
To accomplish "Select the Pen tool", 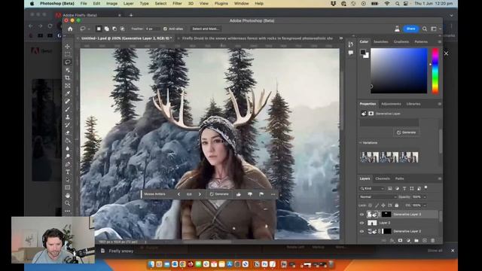I will tap(68, 164).
